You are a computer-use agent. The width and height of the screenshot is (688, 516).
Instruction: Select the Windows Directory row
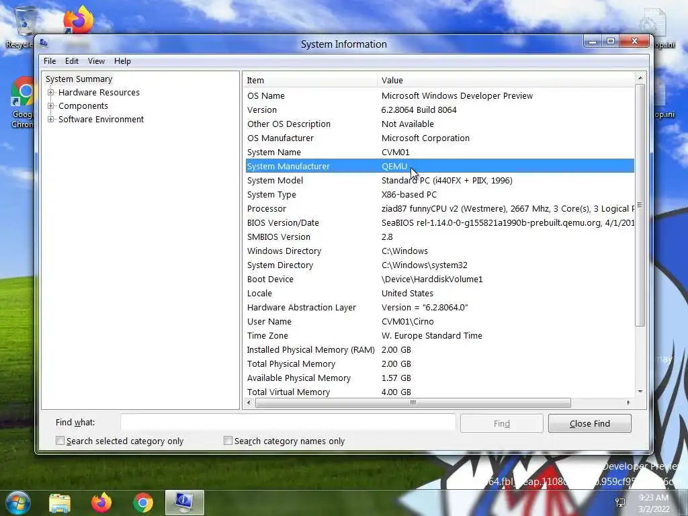point(439,251)
